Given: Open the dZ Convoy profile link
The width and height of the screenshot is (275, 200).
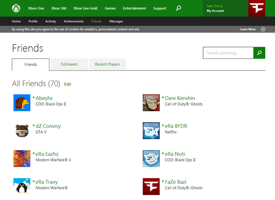Looking at the screenshot, I should tap(48, 126).
